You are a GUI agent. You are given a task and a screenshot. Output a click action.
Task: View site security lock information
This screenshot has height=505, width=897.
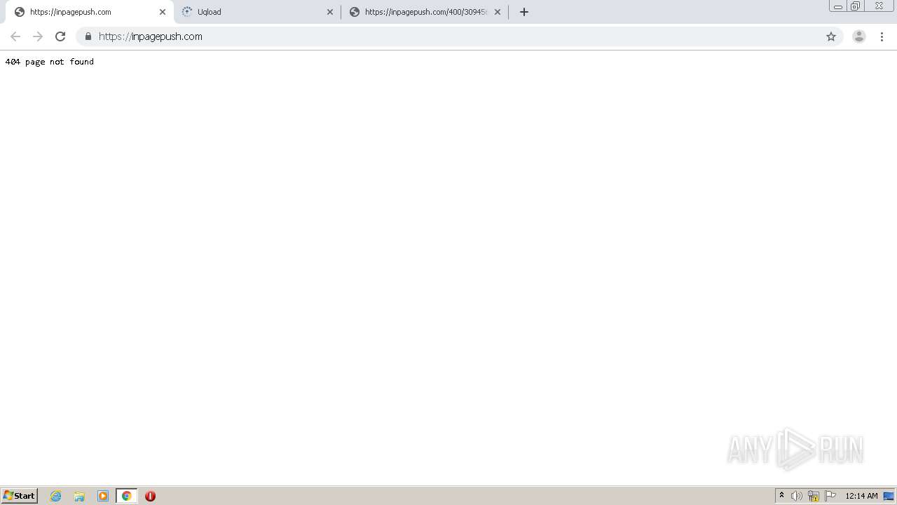coord(88,36)
